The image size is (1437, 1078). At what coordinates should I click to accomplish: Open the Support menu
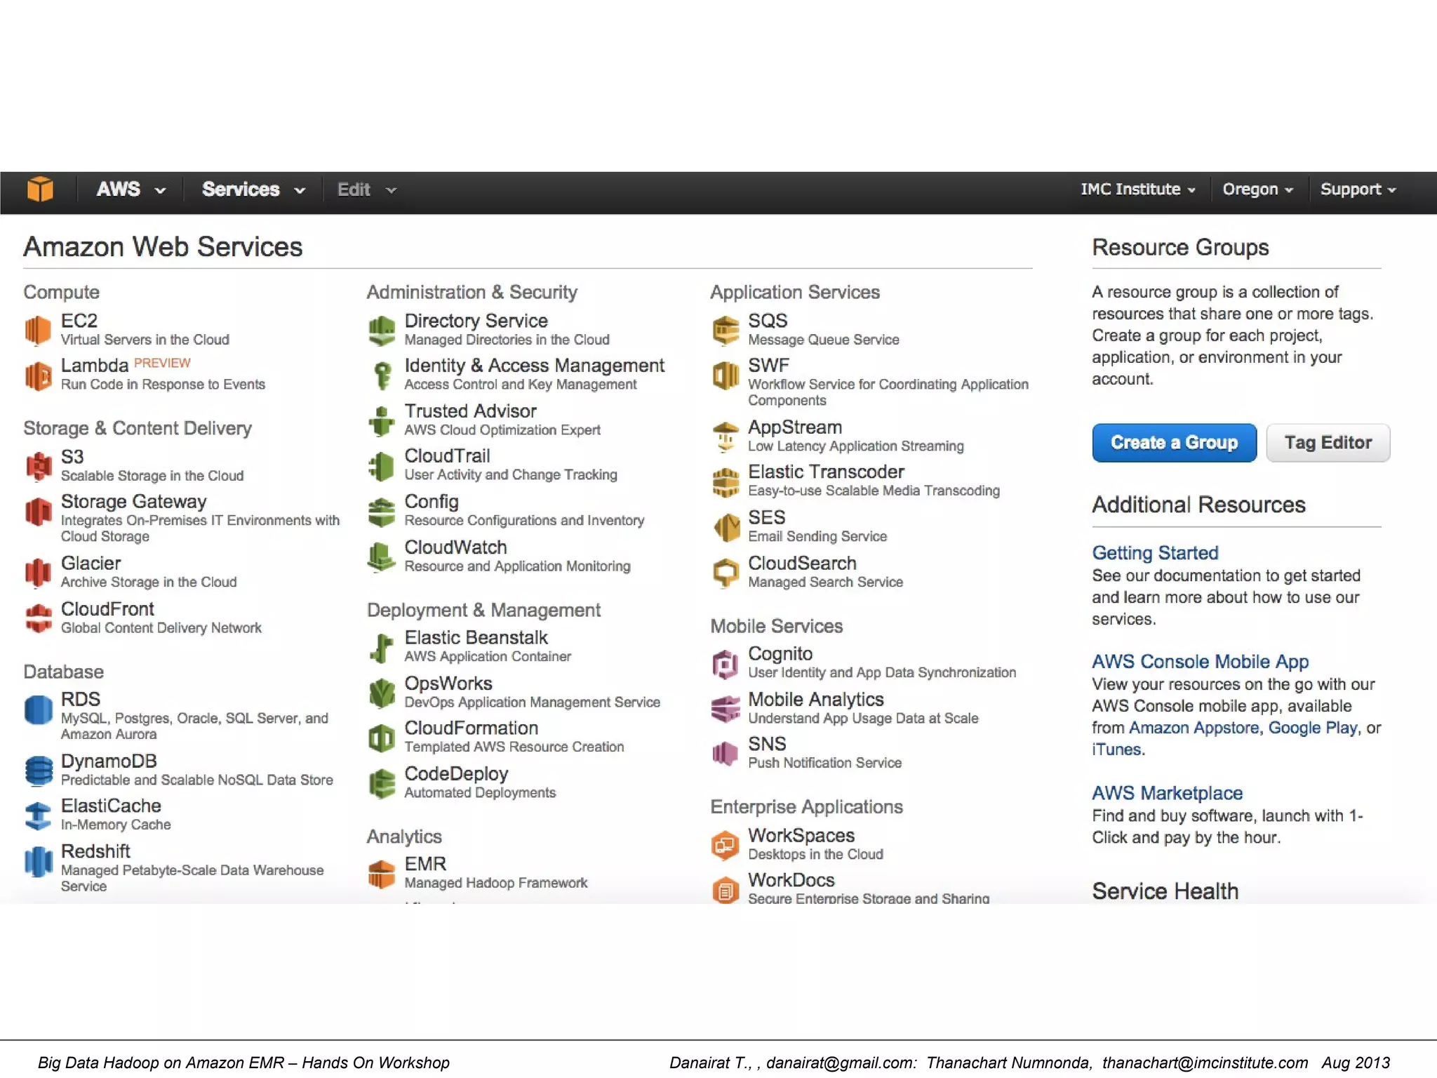click(x=1358, y=189)
